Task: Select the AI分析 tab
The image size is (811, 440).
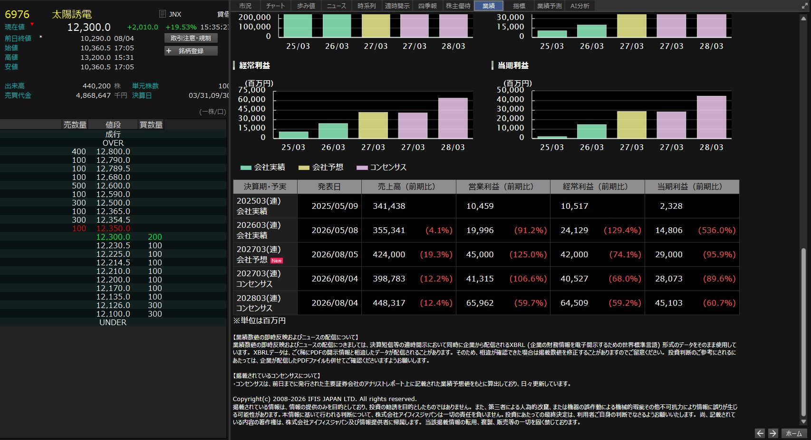Action: pos(580,6)
